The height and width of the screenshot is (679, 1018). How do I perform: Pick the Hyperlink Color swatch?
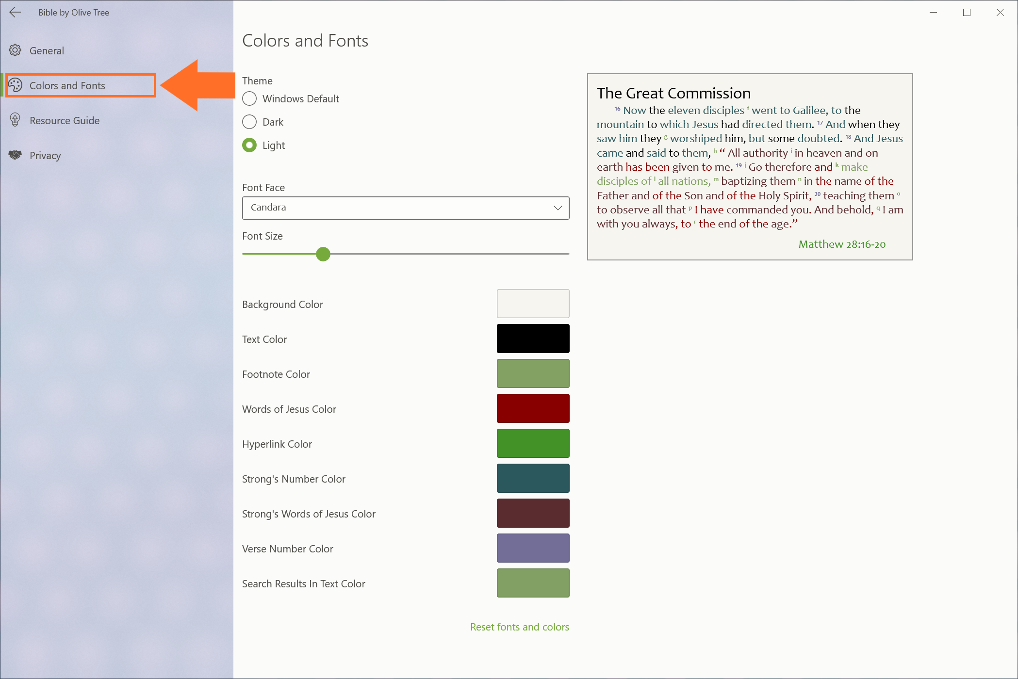[533, 443]
